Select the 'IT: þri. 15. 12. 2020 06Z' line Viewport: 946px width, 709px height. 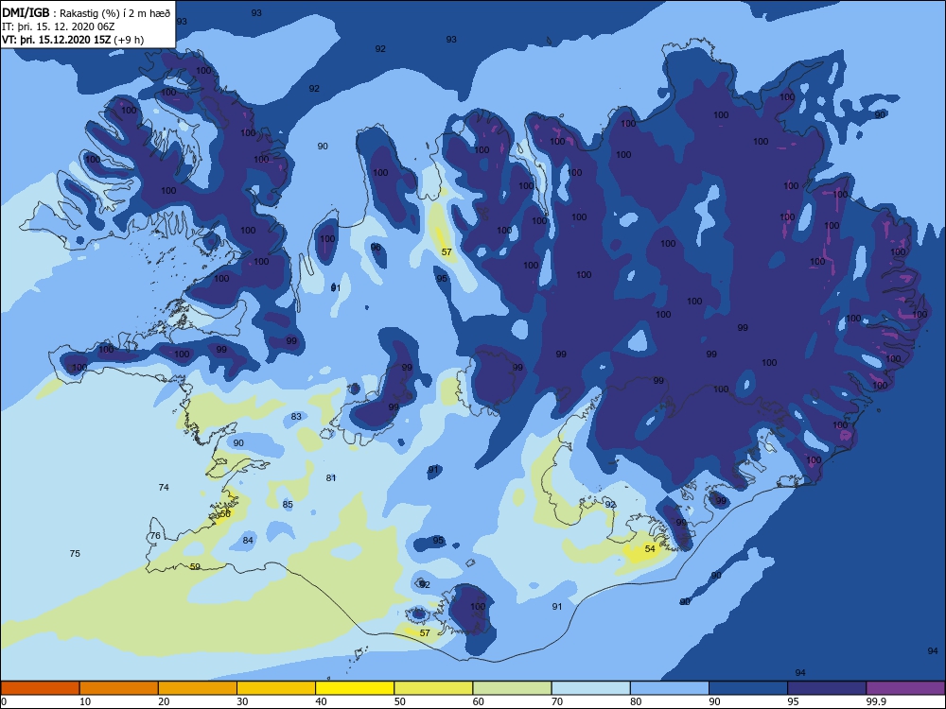coord(59,26)
